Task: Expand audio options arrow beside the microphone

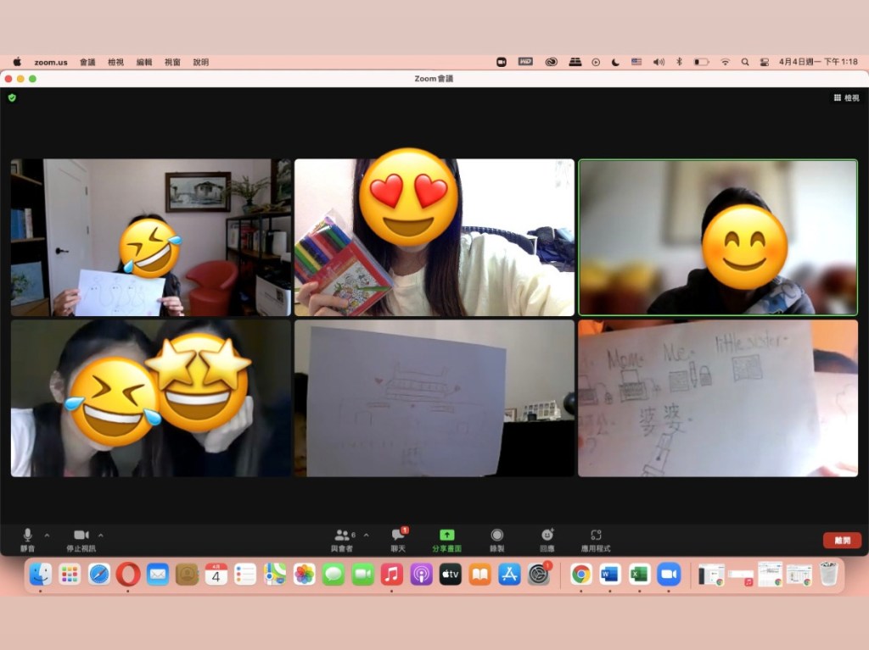Action: (x=47, y=535)
